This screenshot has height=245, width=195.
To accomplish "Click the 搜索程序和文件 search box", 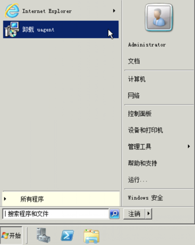I will pos(56,214).
